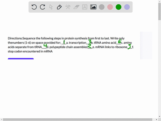
Task: Choose the gray color swatch
Action: (102, 7)
